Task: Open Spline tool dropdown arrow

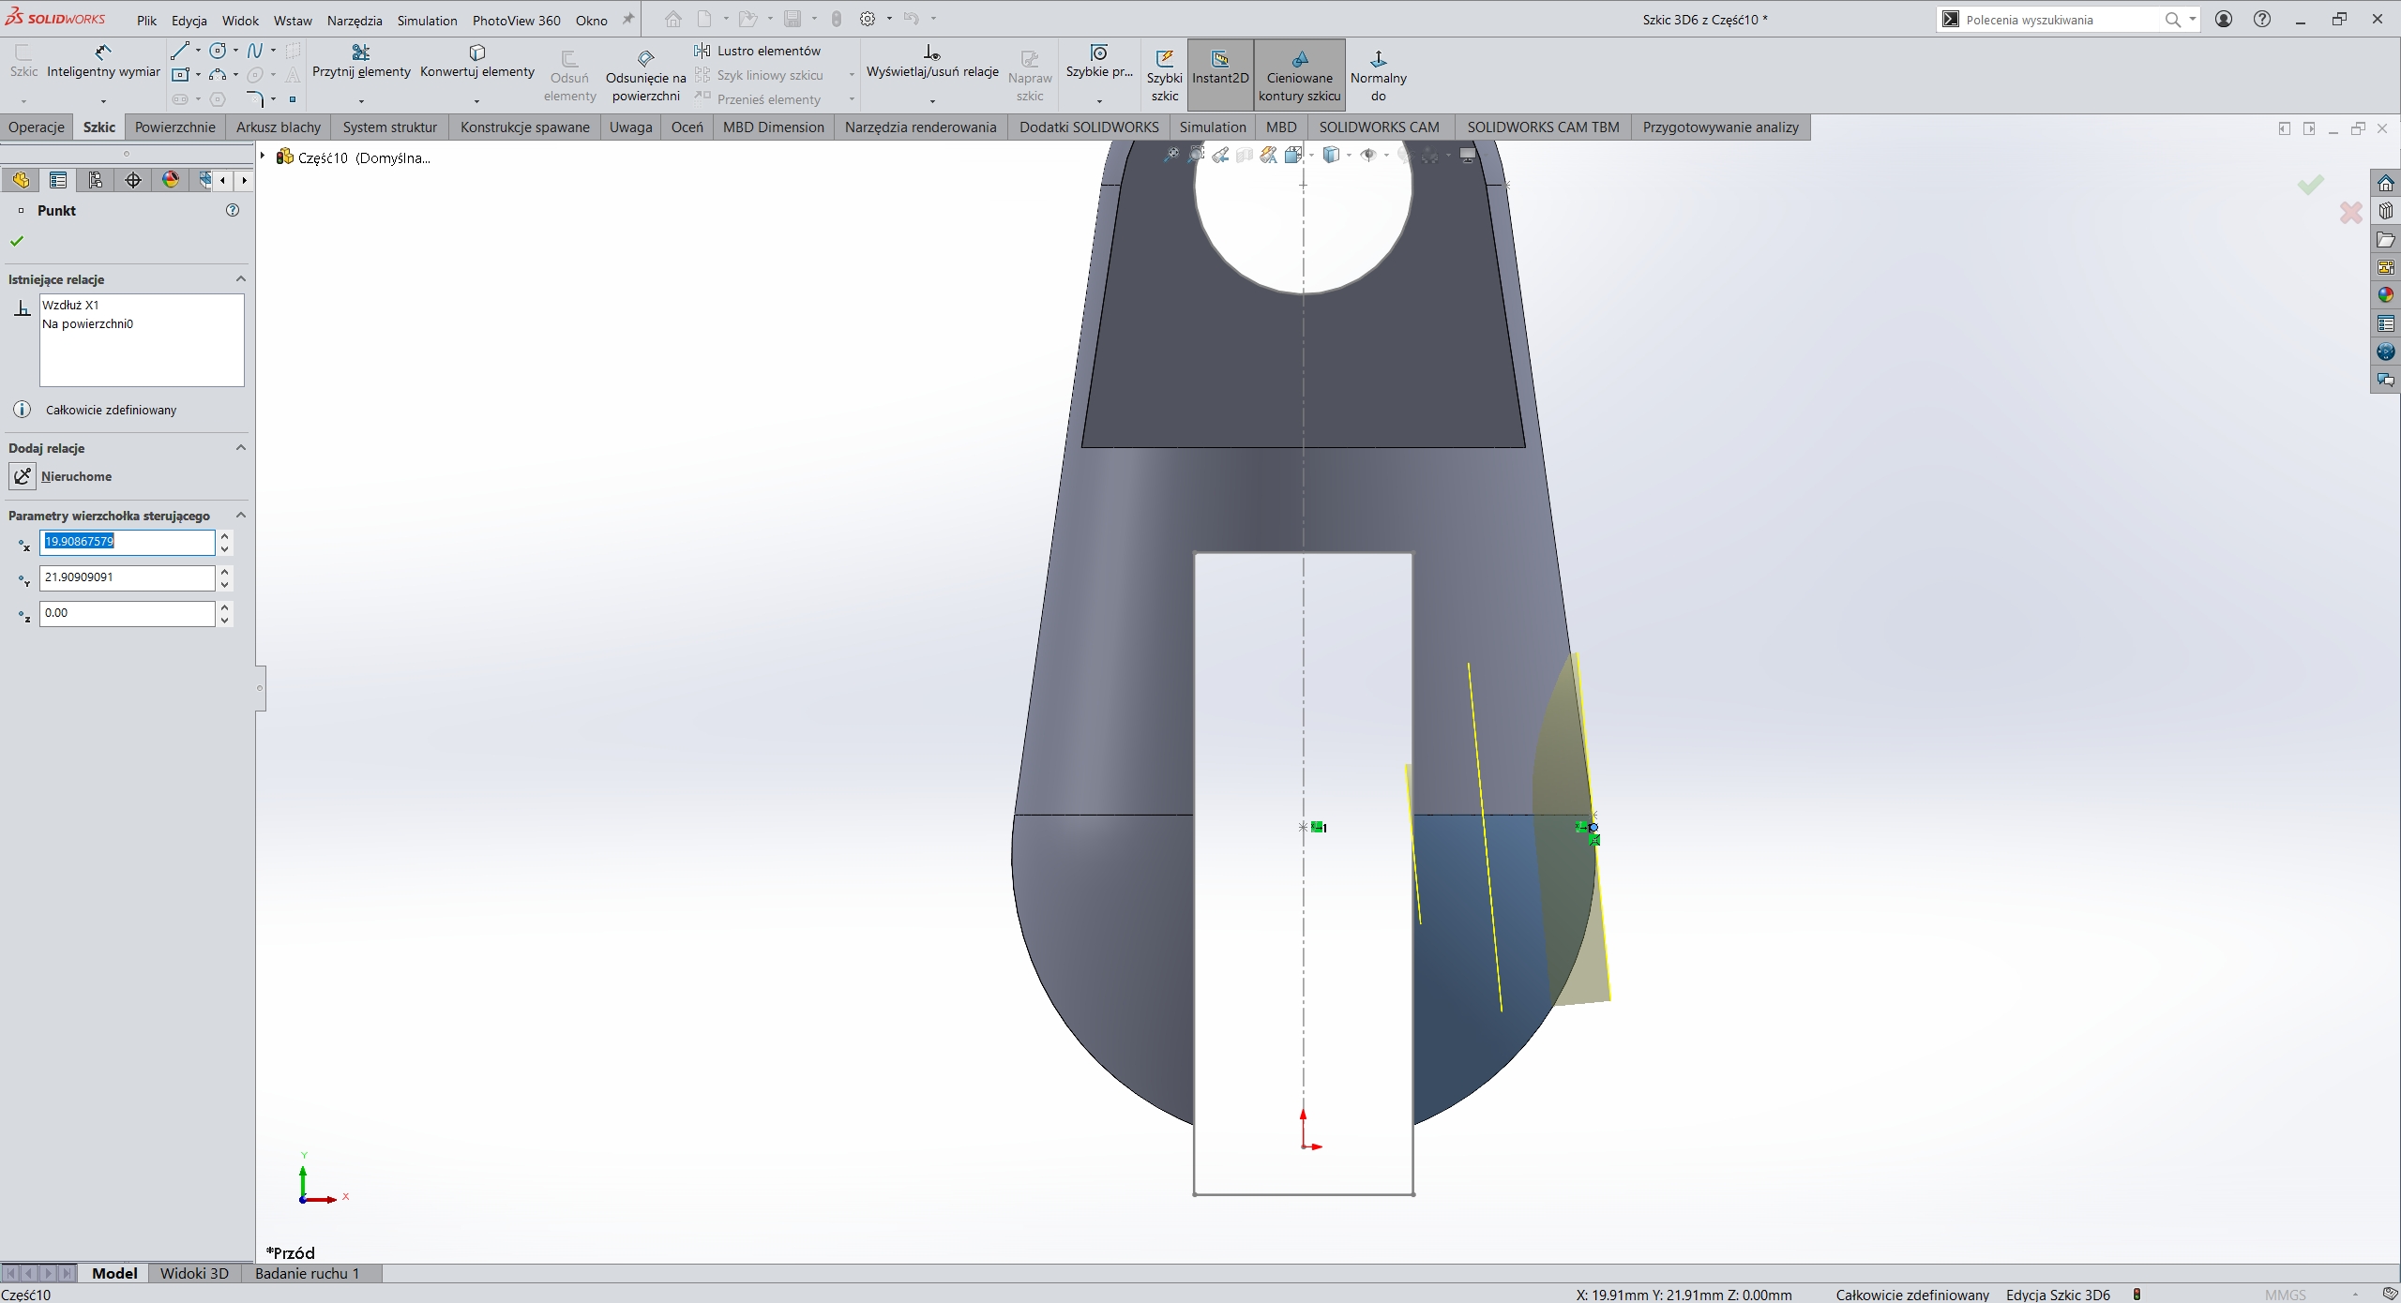Action: coord(273,51)
